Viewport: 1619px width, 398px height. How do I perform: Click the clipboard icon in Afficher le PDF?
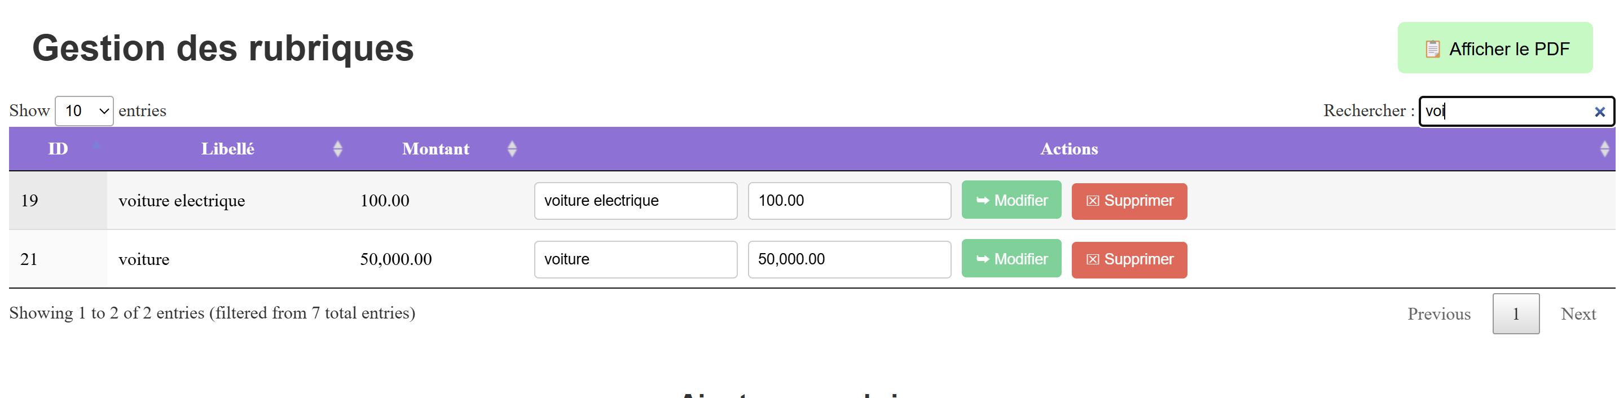pos(1432,49)
